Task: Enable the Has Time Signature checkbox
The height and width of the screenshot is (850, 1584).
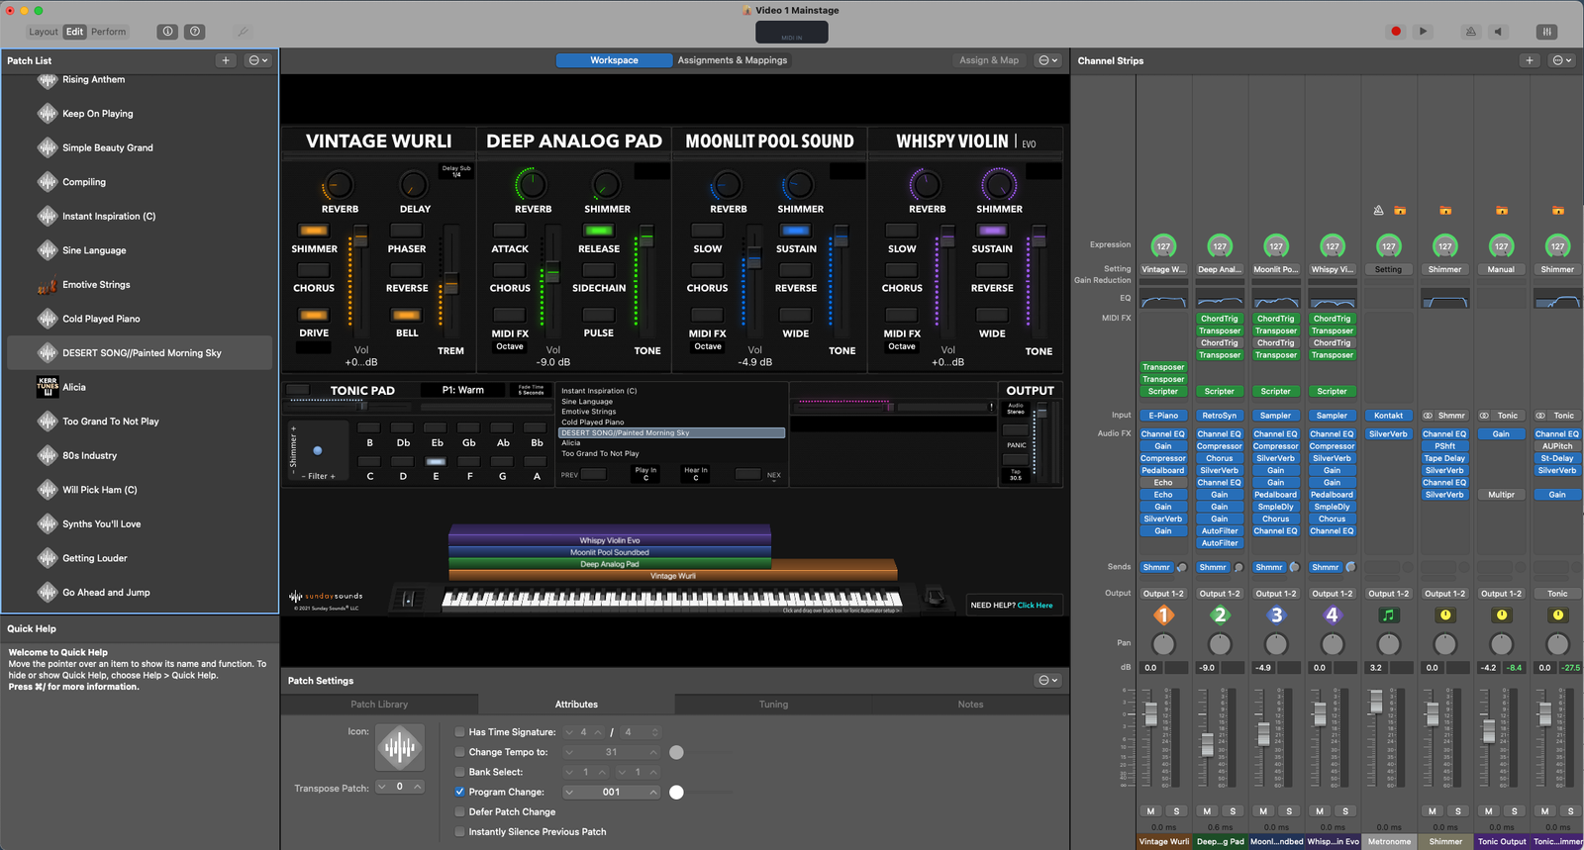Action: [x=459, y=732]
